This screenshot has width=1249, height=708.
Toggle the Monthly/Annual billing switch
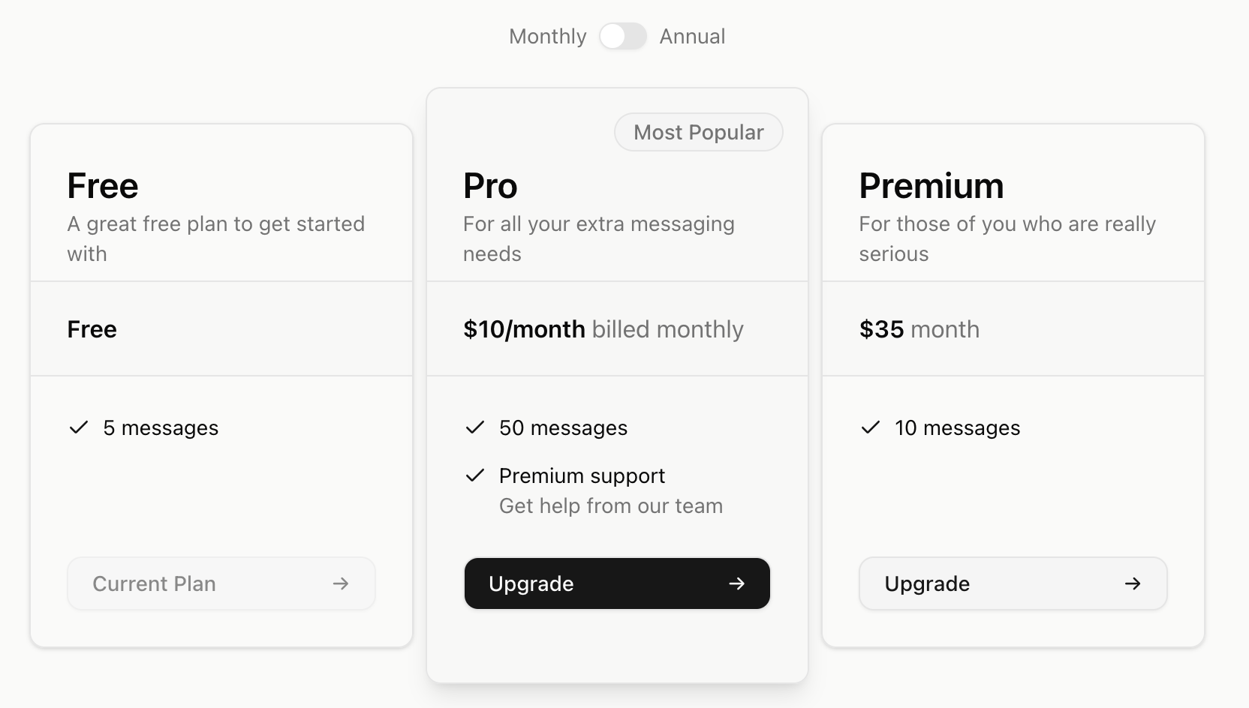tap(623, 36)
